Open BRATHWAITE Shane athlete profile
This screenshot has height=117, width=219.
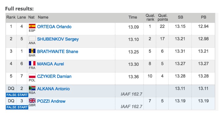tap(57, 52)
